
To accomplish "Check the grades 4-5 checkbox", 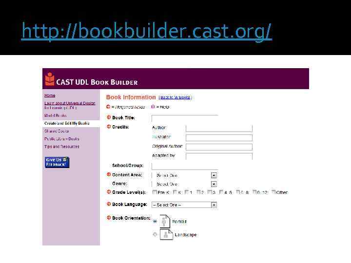I will click(x=221, y=192).
